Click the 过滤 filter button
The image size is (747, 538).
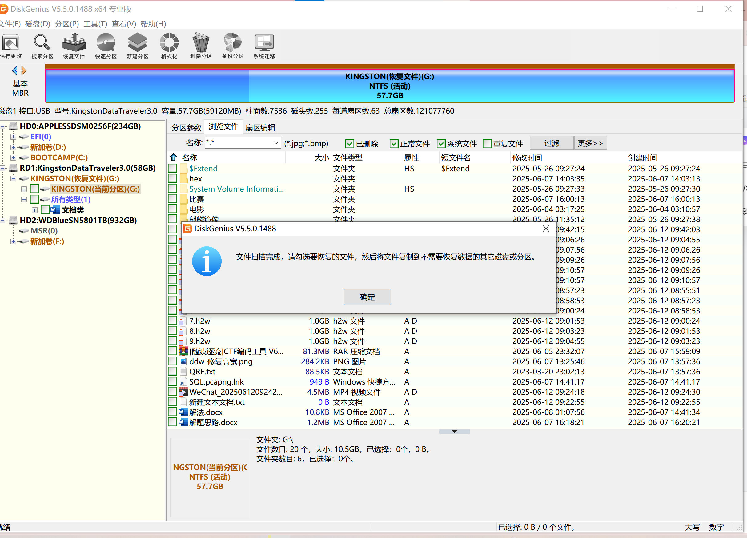coord(551,143)
